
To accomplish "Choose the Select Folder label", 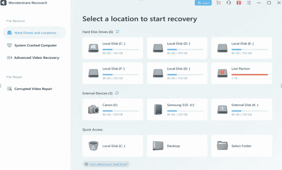I will pos(241,146).
